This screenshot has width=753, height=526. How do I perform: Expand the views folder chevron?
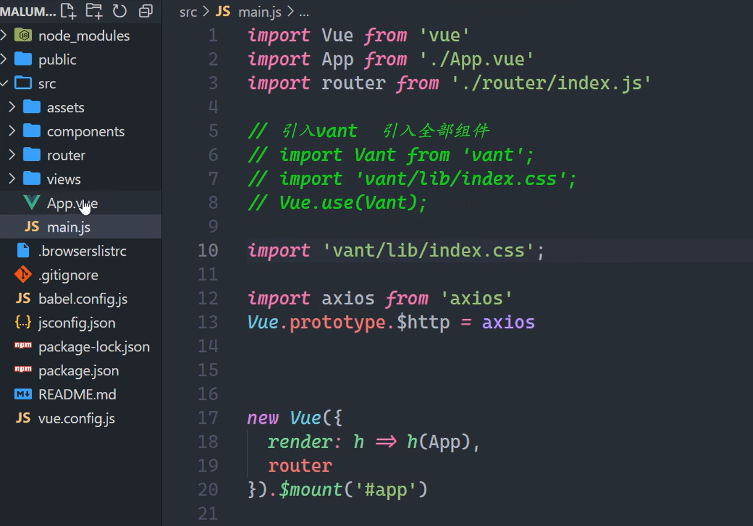[12, 179]
